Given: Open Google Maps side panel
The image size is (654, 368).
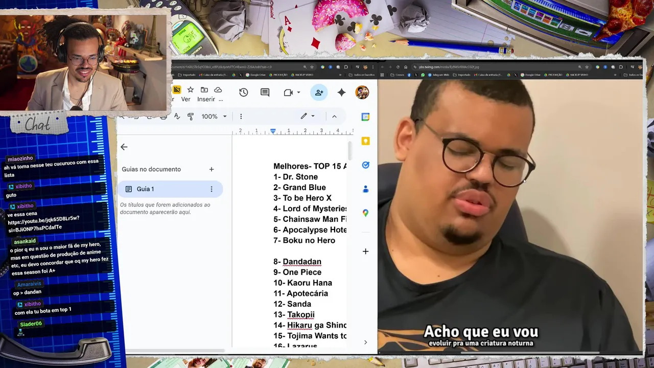Looking at the screenshot, I should coord(365,213).
